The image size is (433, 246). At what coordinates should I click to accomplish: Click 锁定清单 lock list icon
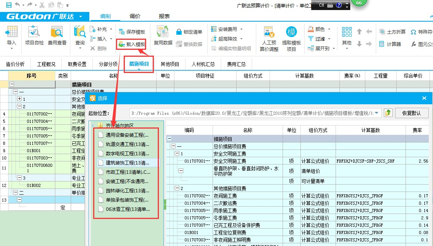(189, 32)
